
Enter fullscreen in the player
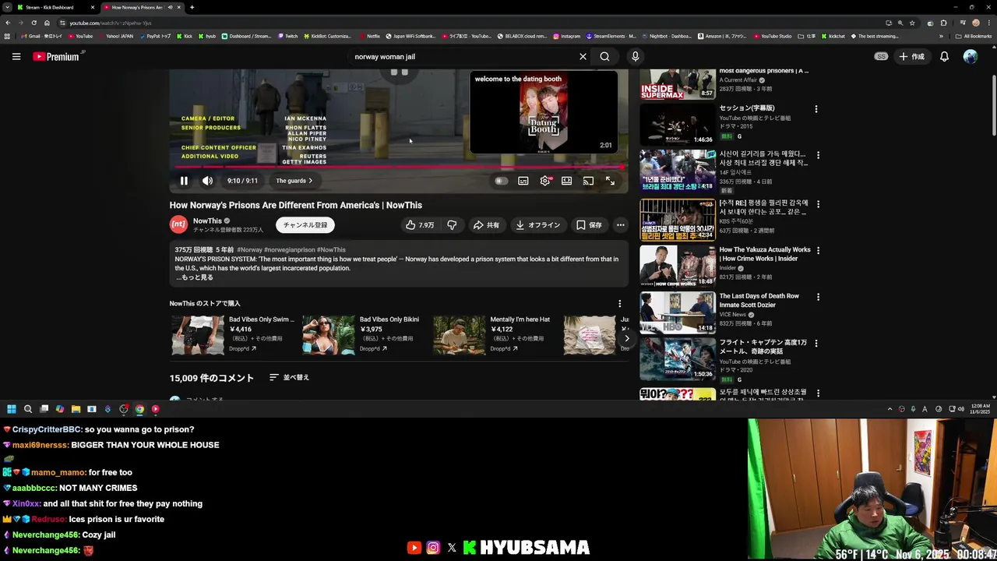tap(610, 181)
